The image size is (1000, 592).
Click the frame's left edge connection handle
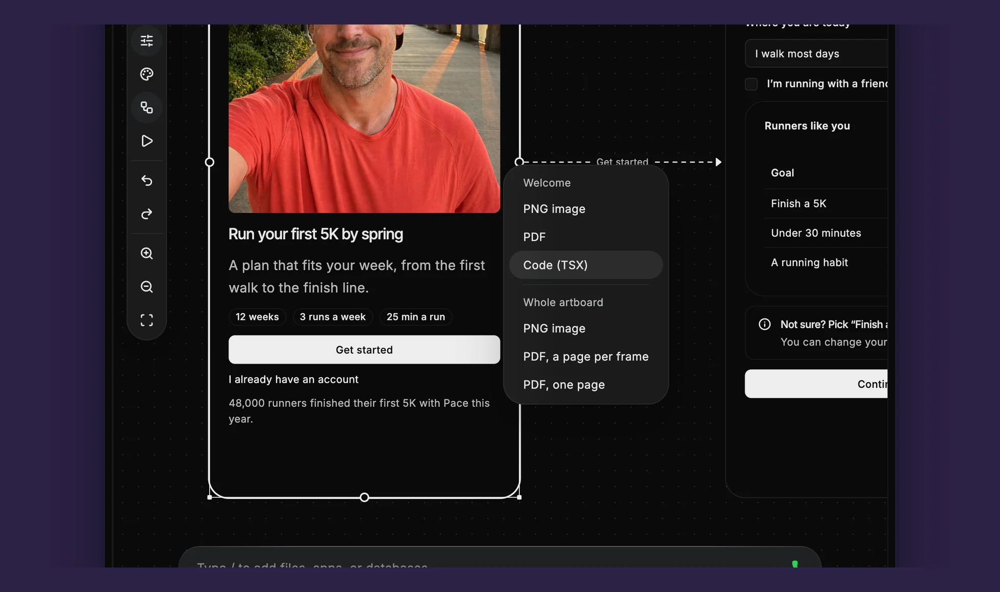coord(209,162)
